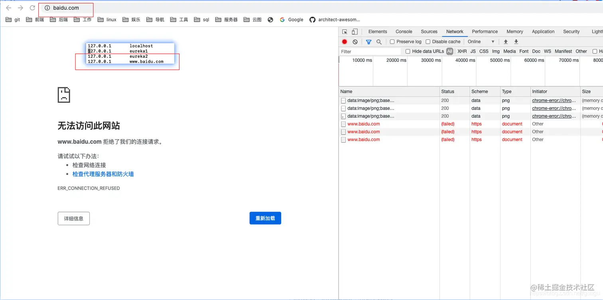The image size is (603, 300).
Task: Switch to the Console tab
Action: click(404, 31)
